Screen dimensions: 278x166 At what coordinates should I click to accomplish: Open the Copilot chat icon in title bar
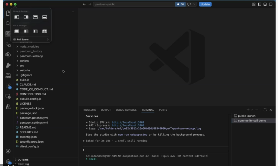click(189, 4)
